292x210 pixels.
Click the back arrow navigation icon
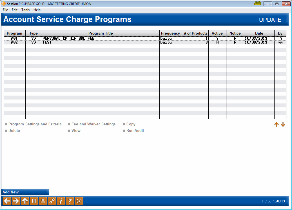6,201
